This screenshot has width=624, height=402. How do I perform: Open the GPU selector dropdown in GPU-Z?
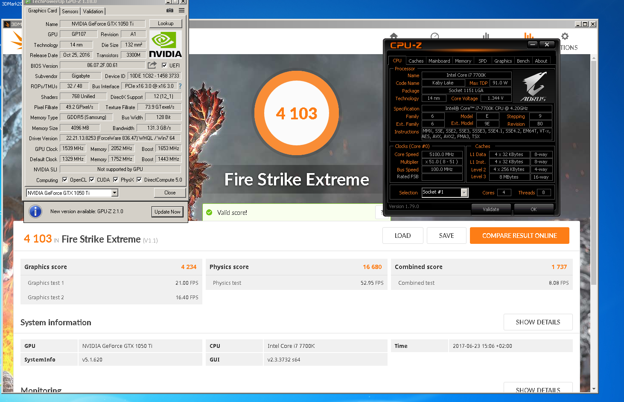tap(114, 193)
